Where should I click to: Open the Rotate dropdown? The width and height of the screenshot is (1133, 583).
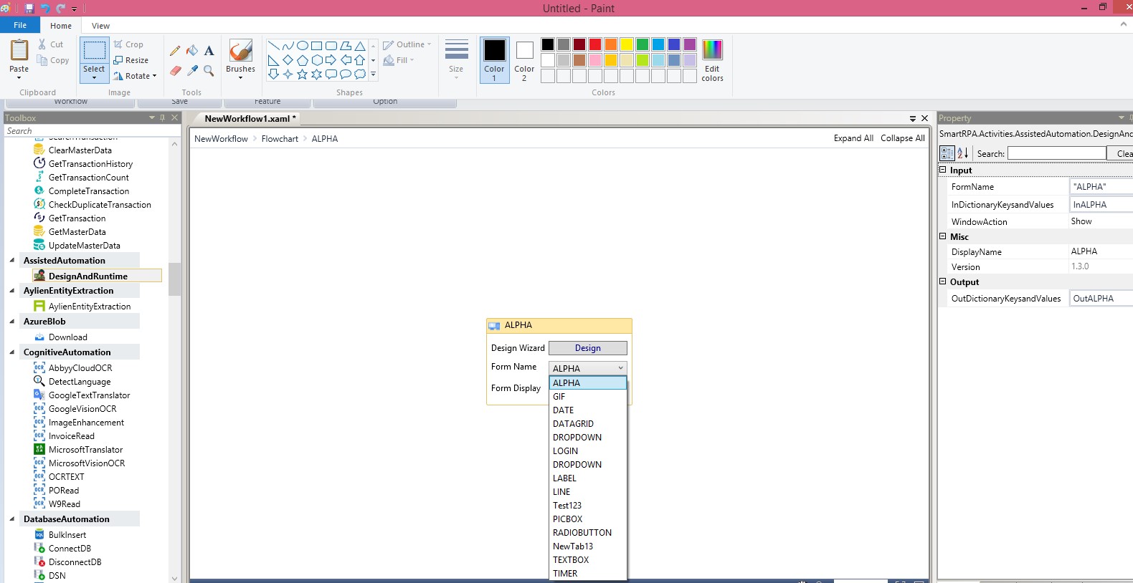point(138,76)
